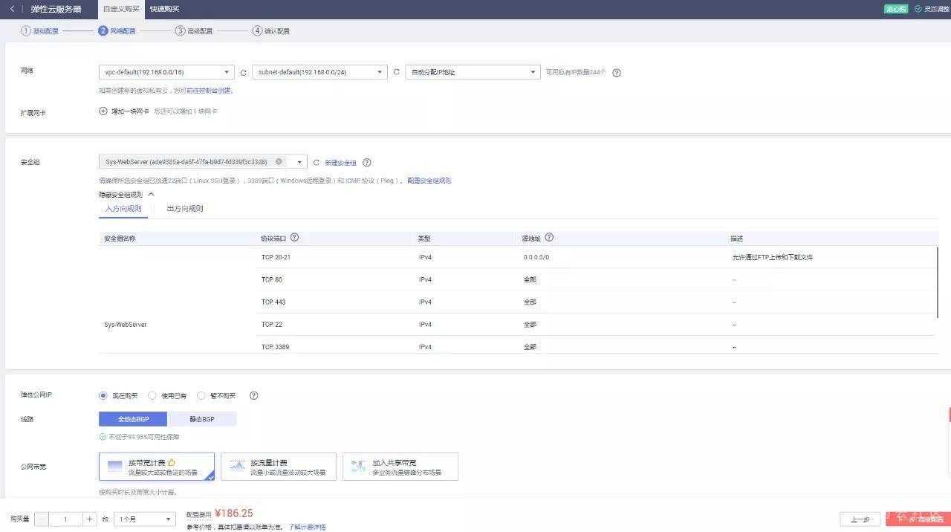Choose 全动态BGP line type
951x532 pixels.
pyautogui.click(x=133, y=419)
